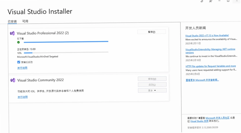The image size is (241, 133).
Task: Open HTTP File updates for Request Variables article
Action: (211, 66)
